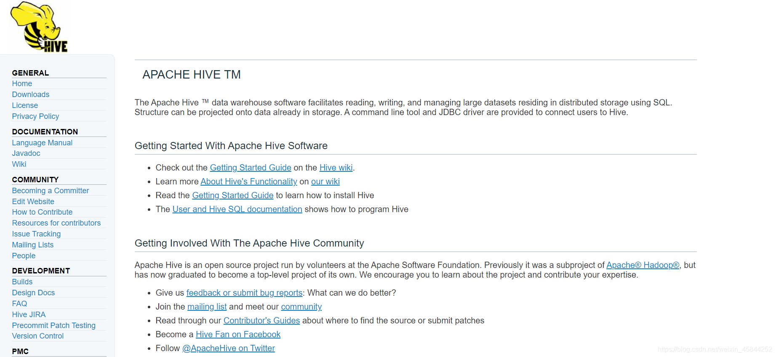Open the Mailing Lists sidebar link
This screenshot has height=357, width=776.
click(33, 245)
